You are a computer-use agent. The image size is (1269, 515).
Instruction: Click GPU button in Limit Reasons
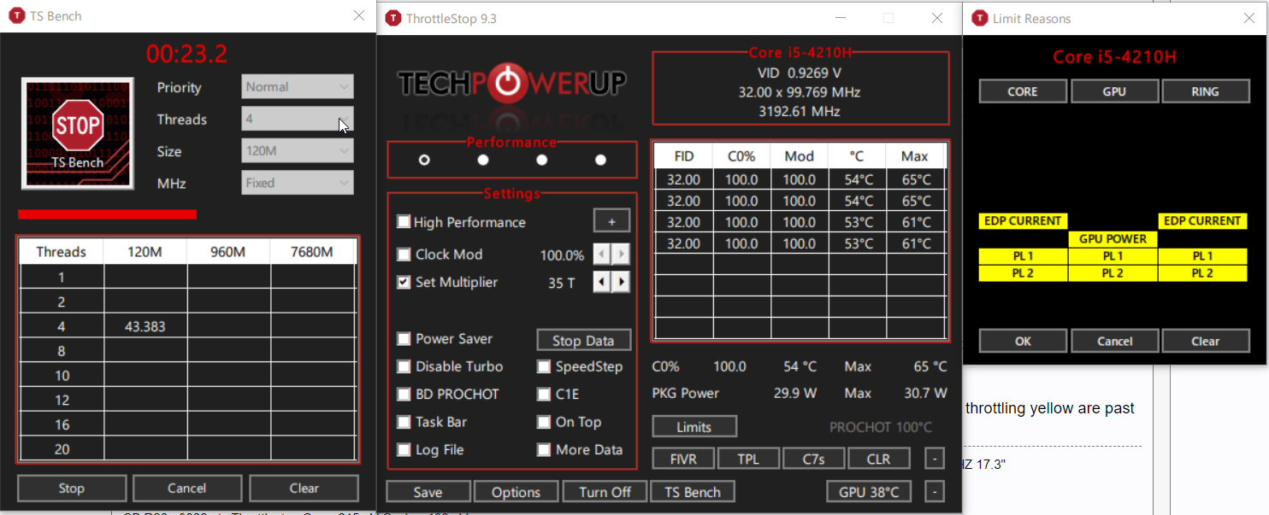click(1114, 91)
